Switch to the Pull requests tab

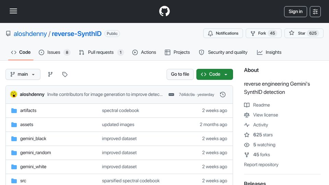pos(101,52)
